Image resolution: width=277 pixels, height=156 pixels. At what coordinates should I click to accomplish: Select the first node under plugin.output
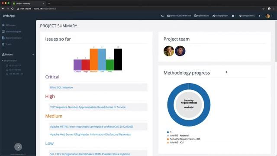pos(13,65)
